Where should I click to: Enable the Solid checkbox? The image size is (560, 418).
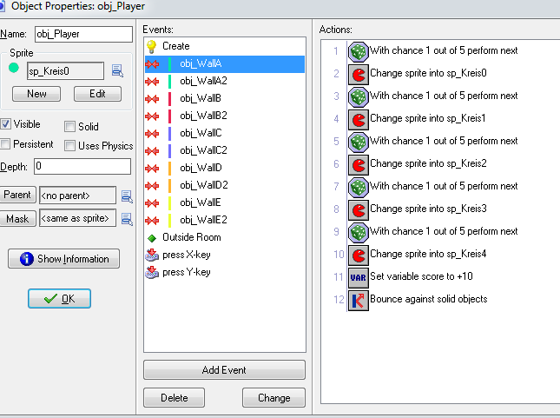click(x=70, y=127)
